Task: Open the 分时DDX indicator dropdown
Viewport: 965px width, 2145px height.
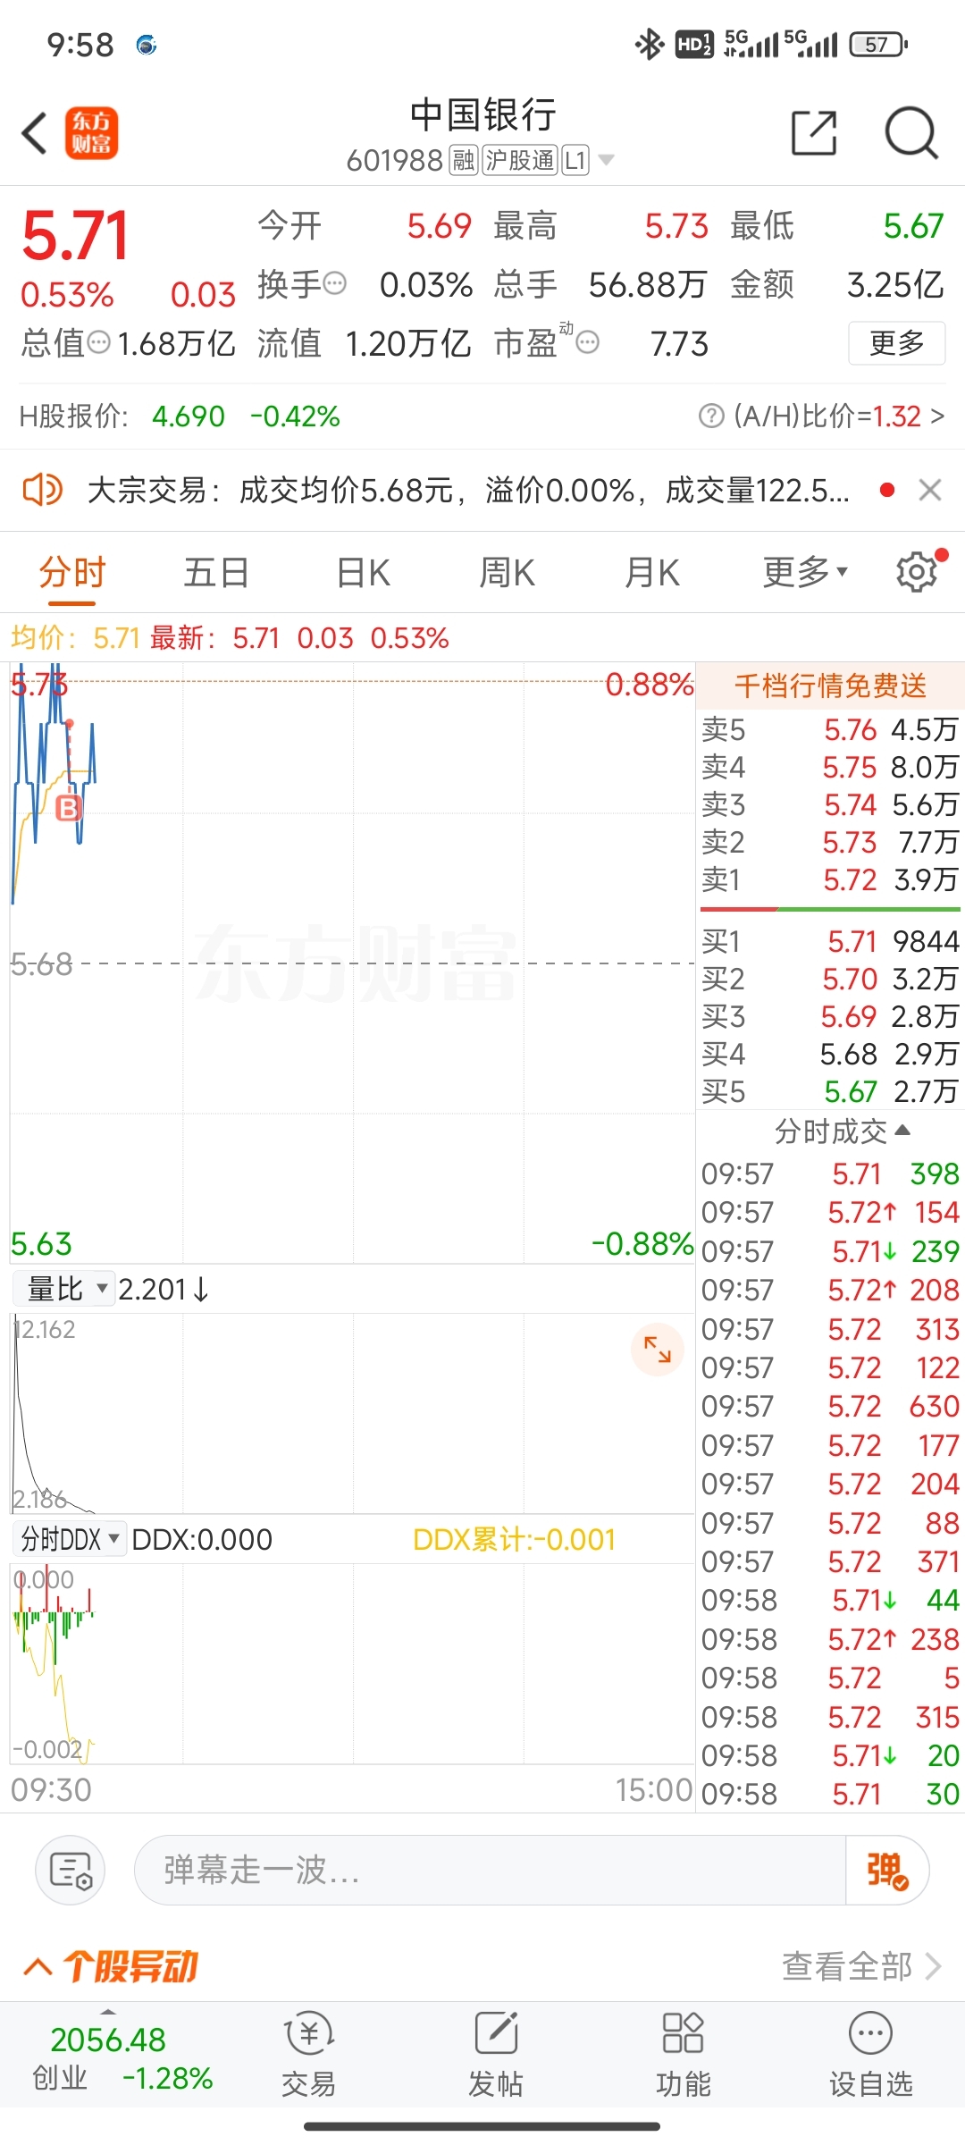Action: [70, 1539]
